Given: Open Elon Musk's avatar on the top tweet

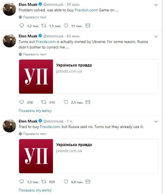Looking at the screenshot, I should click(x=9, y=9).
